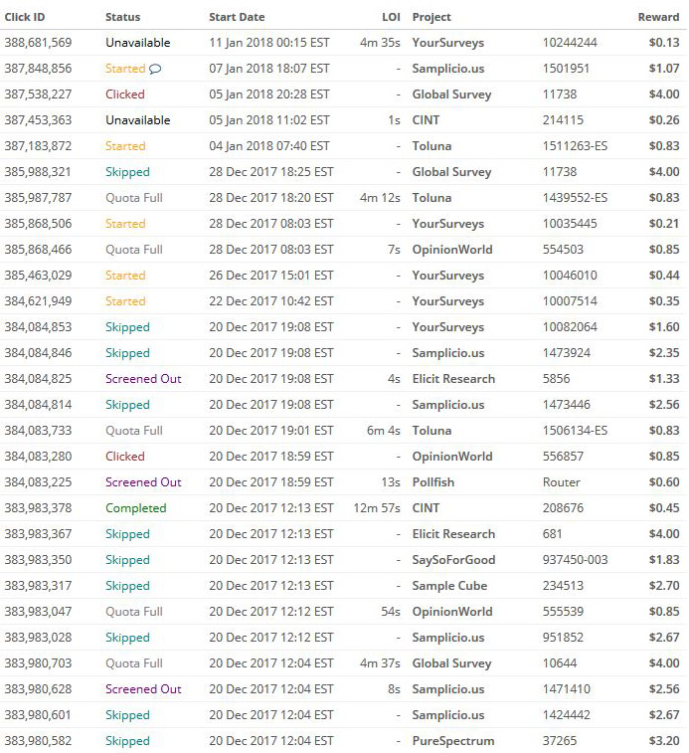Click the Router project ID
The height and width of the screenshot is (753, 689).
click(561, 482)
